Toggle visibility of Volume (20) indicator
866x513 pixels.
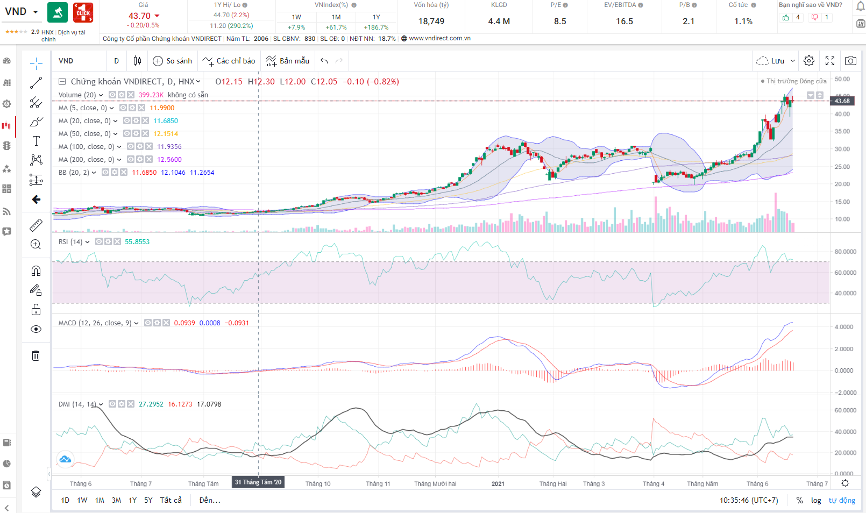point(112,95)
